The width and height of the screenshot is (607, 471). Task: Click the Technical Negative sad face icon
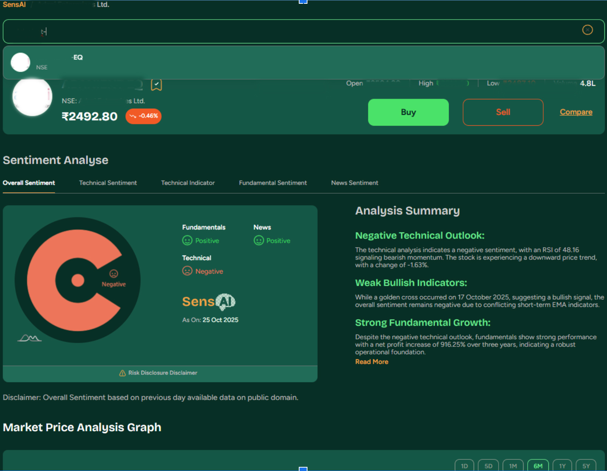click(x=187, y=271)
